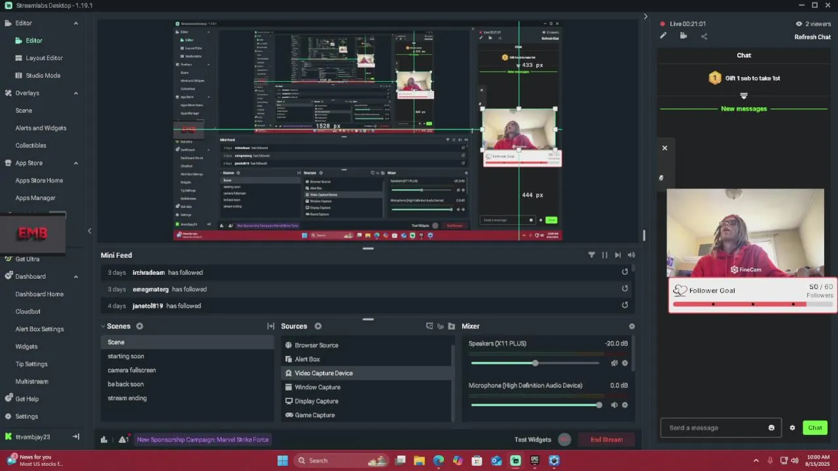Edit stream info pencil icon
The height and width of the screenshot is (471, 838).
pos(663,36)
